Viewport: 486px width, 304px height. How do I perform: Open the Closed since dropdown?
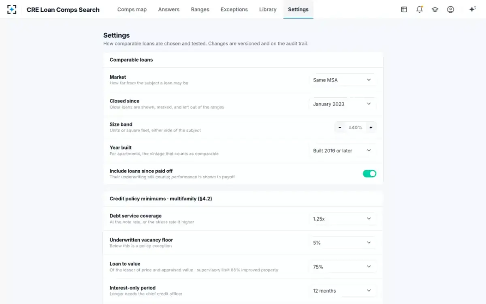pyautogui.click(x=342, y=104)
